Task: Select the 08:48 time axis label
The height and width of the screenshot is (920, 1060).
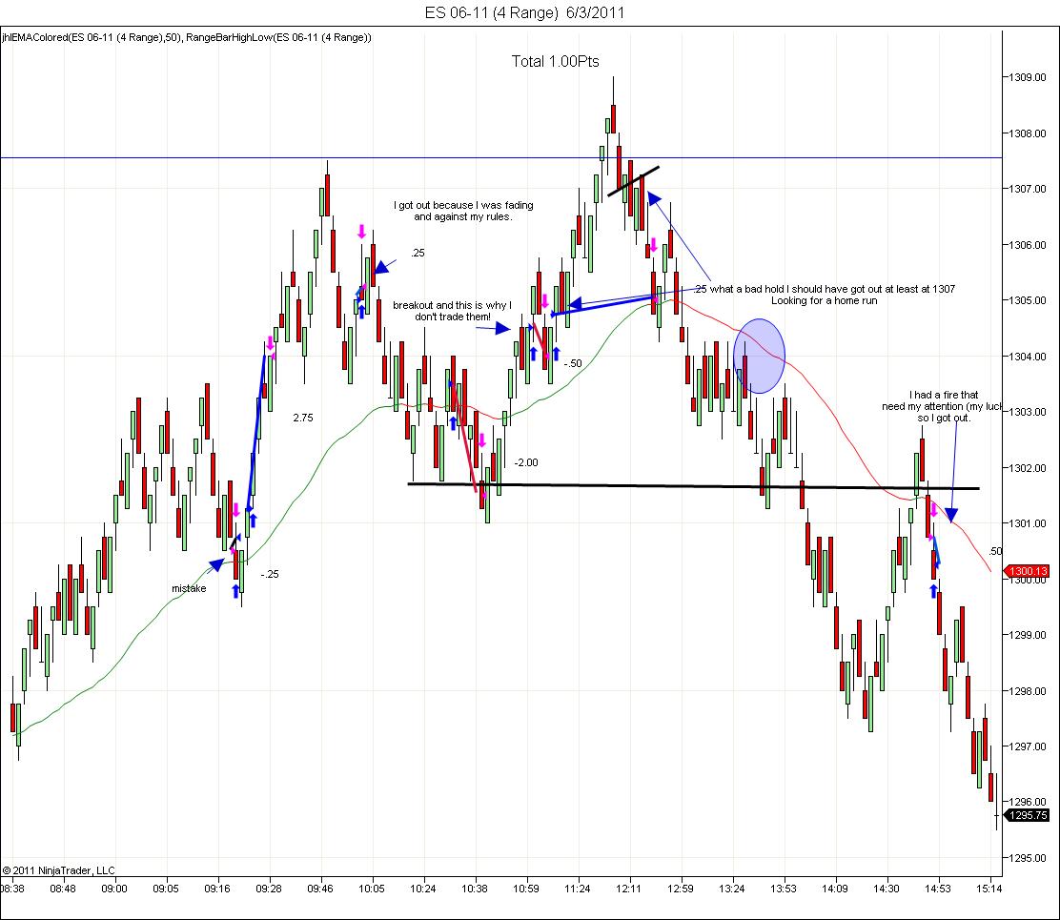Action: 63,889
